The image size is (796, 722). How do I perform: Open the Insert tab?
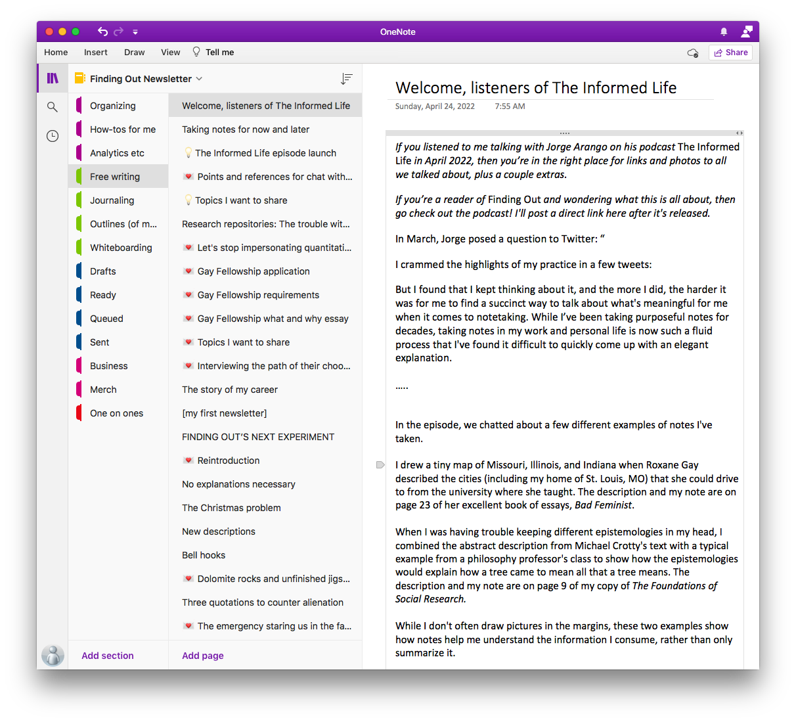tap(96, 53)
